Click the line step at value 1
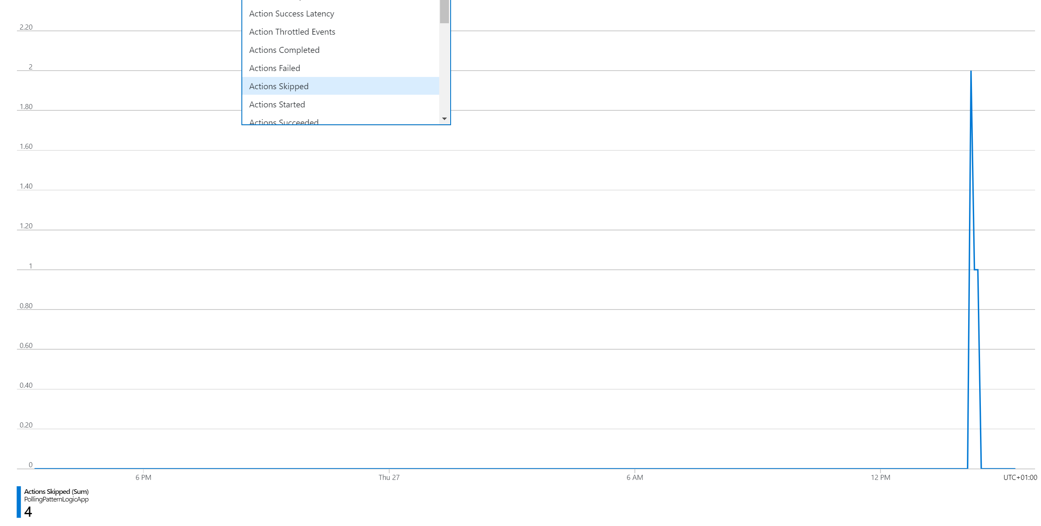Viewport: 1041px width, 526px height. (x=976, y=269)
